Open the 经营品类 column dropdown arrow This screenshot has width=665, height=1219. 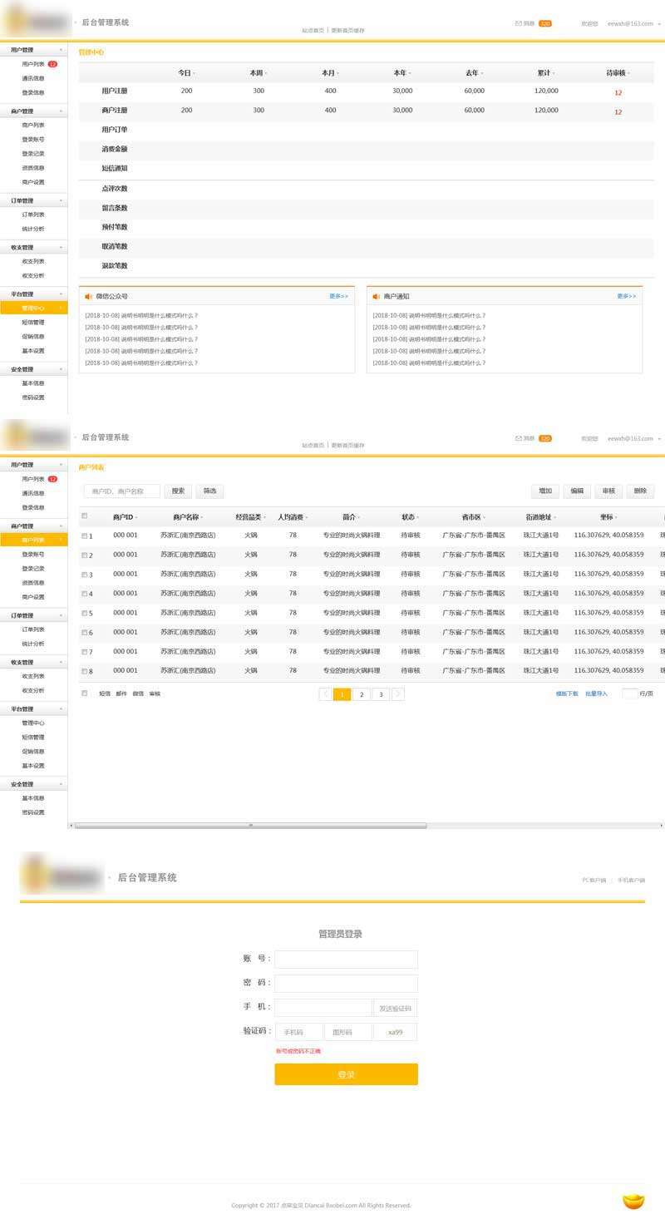tap(265, 517)
